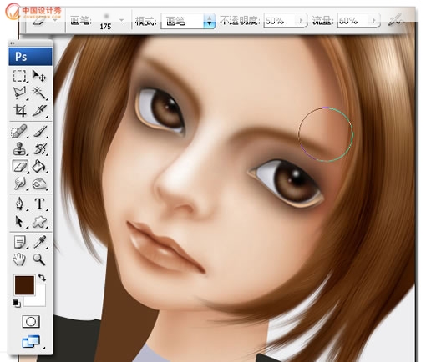This screenshot has height=362, width=426.
Task: Change the screen mode
Action: (31, 342)
